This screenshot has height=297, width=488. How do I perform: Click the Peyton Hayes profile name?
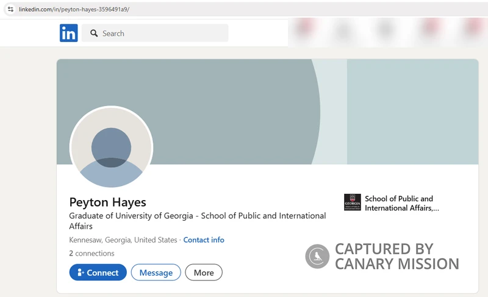click(x=108, y=202)
